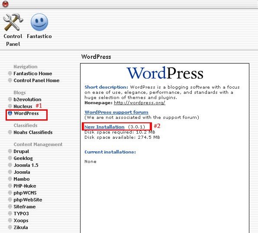Click the bullet icon next to Nucleus
The height and width of the screenshot is (233, 258).
pyautogui.click(x=10, y=106)
